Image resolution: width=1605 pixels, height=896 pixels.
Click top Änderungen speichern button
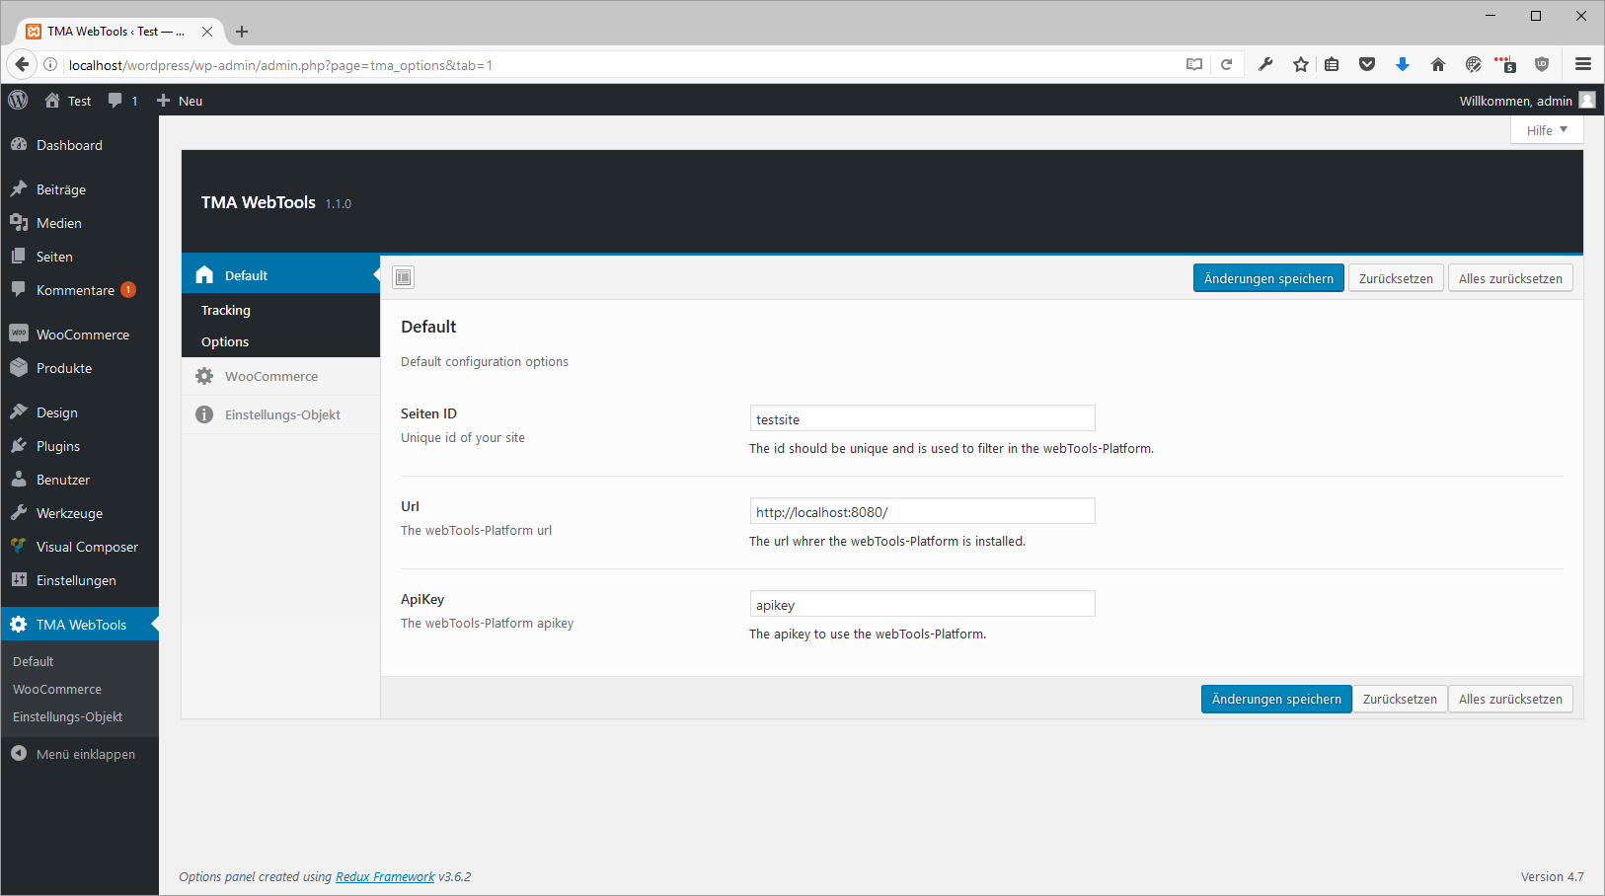[x=1268, y=278]
